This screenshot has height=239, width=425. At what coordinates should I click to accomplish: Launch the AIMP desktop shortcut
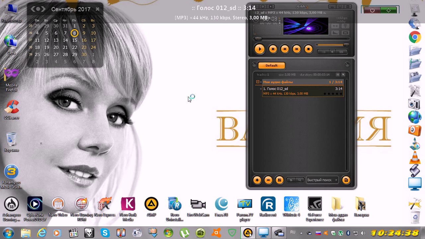coord(151,207)
